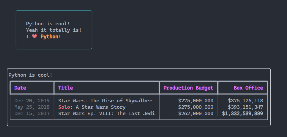The width and height of the screenshot is (287, 137).
Task: Click the Box Office column header
Action: [248, 88]
